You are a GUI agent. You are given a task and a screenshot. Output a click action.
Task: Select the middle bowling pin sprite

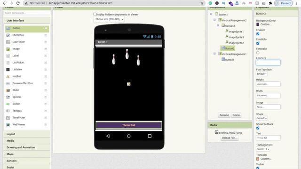[127, 54]
